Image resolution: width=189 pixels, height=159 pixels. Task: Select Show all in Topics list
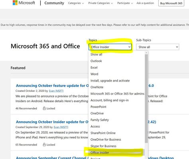pyautogui.click(x=116, y=54)
